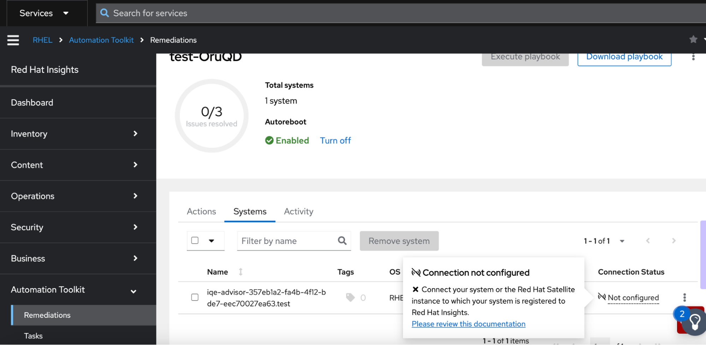Switch to the Actions tab
Viewport: 706px width, 345px height.
click(201, 211)
